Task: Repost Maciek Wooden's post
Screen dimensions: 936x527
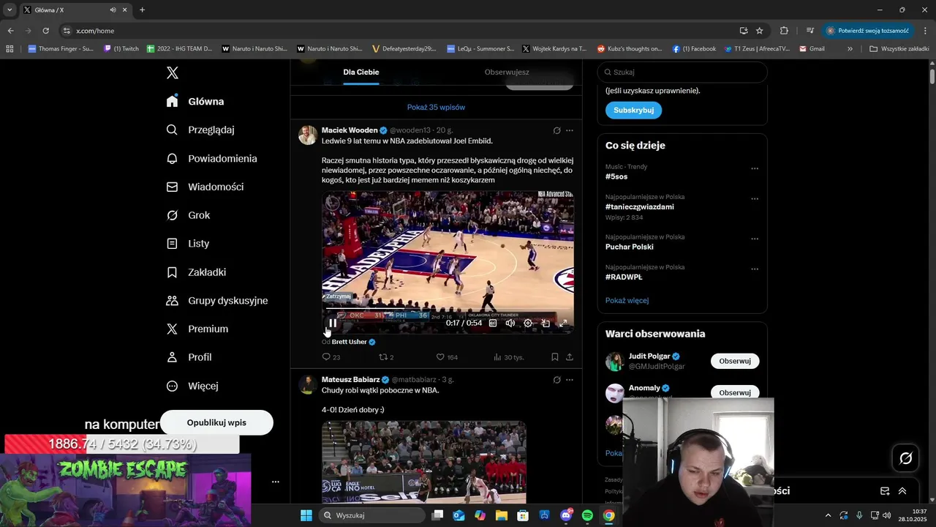Action: point(386,357)
